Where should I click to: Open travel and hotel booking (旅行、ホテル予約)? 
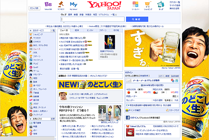[x=40, y=45]
